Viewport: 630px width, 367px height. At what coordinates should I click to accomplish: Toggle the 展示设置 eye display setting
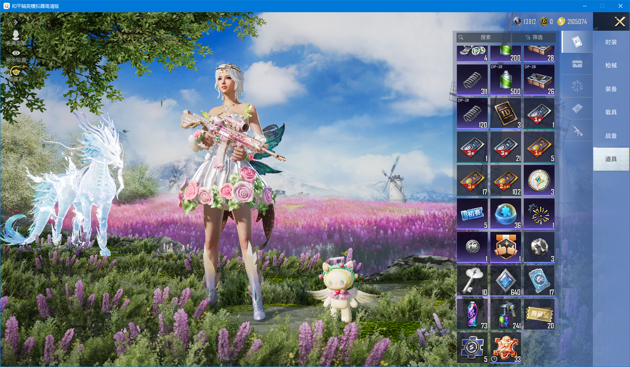(16, 56)
